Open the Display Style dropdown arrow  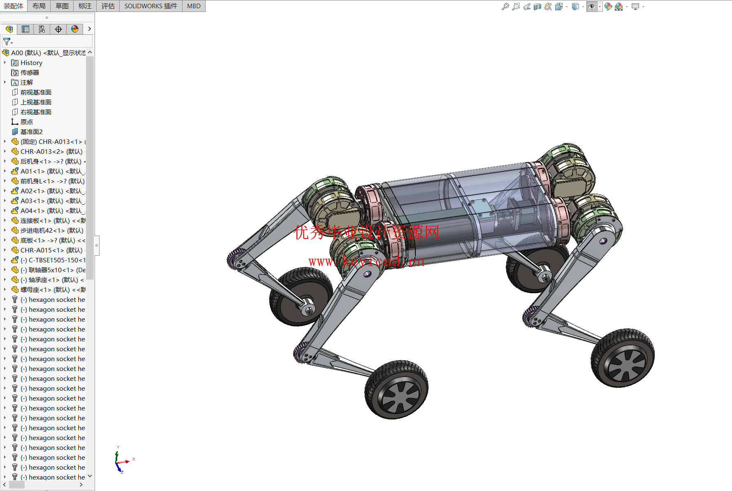click(x=583, y=7)
